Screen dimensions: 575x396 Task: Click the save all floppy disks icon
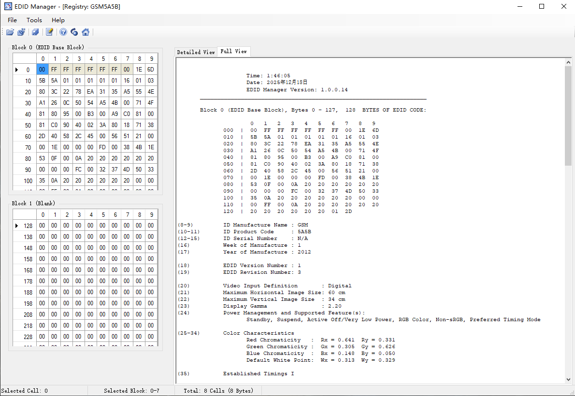[x=35, y=32]
